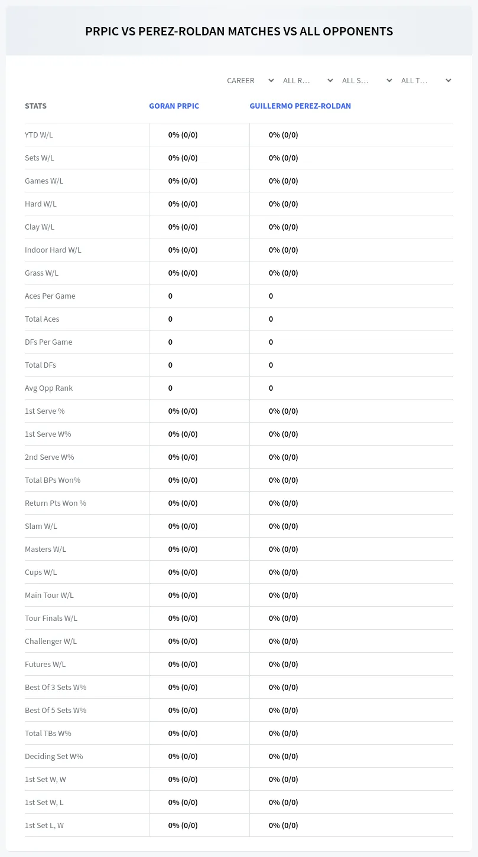Open the ALL S... surfaces dropdown
The width and height of the screenshot is (478, 857).
[x=367, y=80]
